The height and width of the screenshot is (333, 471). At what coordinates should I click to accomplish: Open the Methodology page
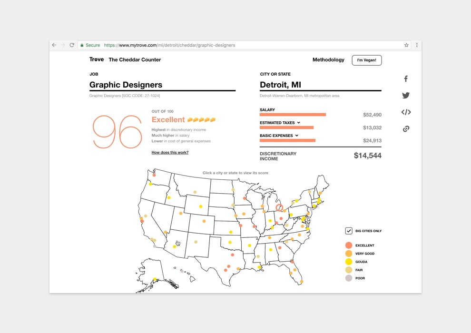coord(328,60)
